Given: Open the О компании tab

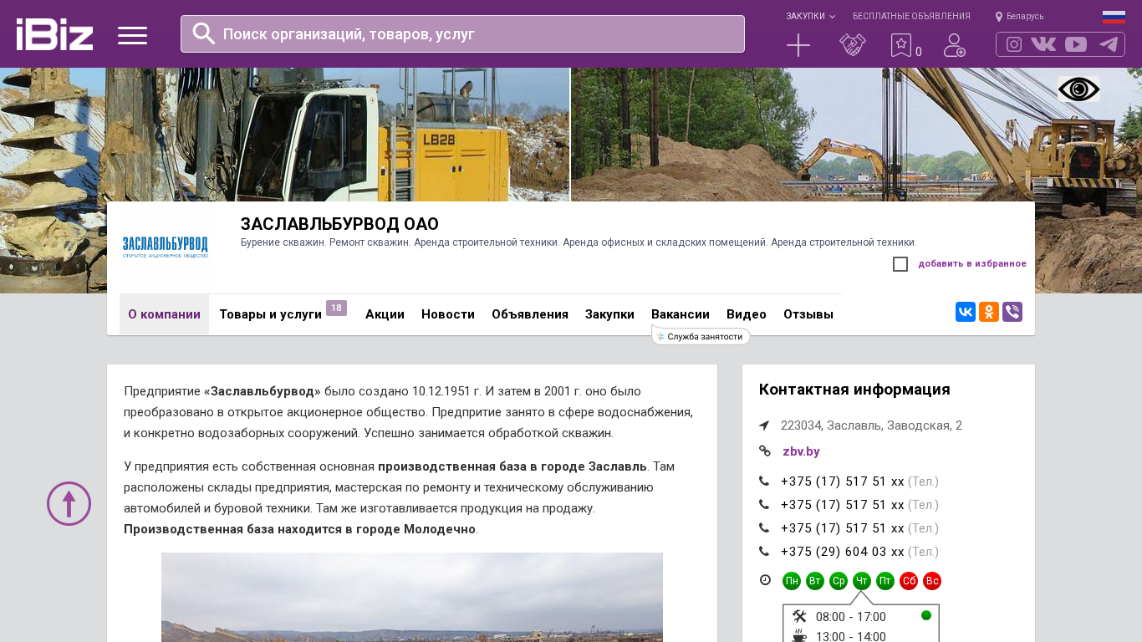Looking at the screenshot, I should [x=164, y=314].
